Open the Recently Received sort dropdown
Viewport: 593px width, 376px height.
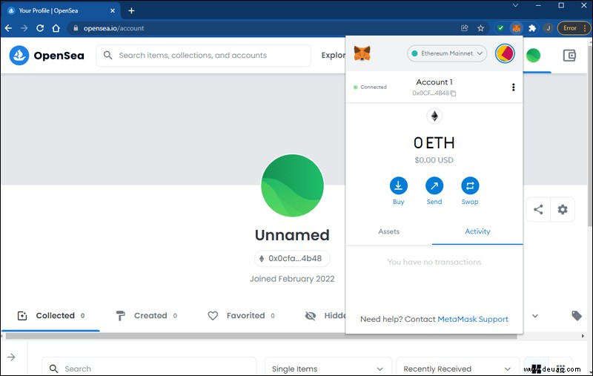coord(457,369)
